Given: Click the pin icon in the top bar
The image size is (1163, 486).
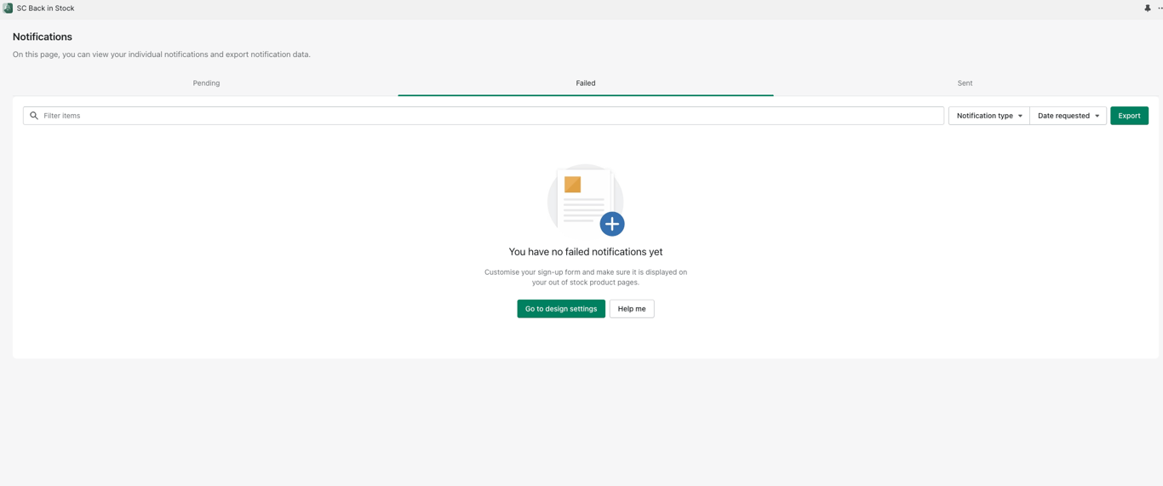Looking at the screenshot, I should pos(1147,8).
